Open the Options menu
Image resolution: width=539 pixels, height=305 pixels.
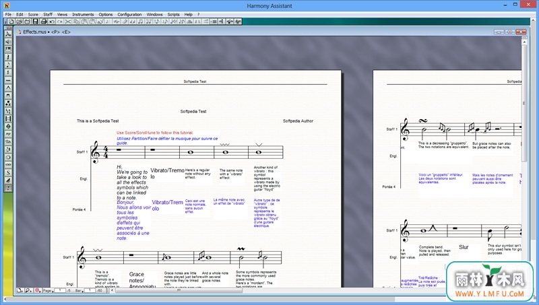click(x=106, y=14)
